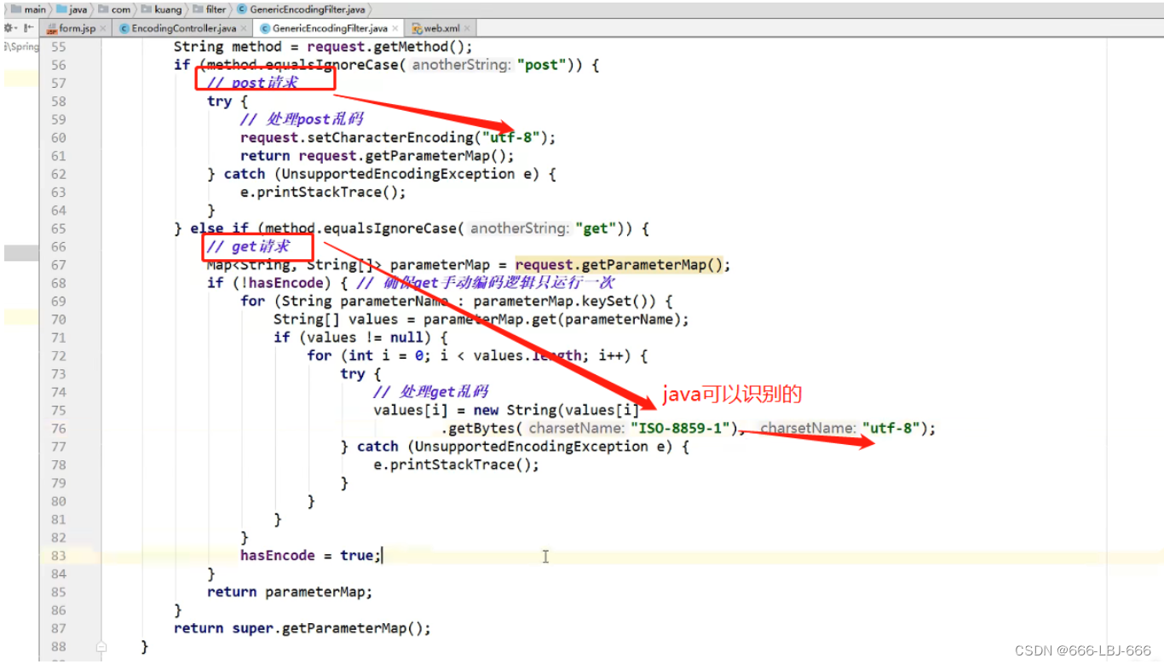Click 'return request.getParameterMap();' on line 61
Image resolution: width=1164 pixels, height=664 pixels.
pos(377,155)
